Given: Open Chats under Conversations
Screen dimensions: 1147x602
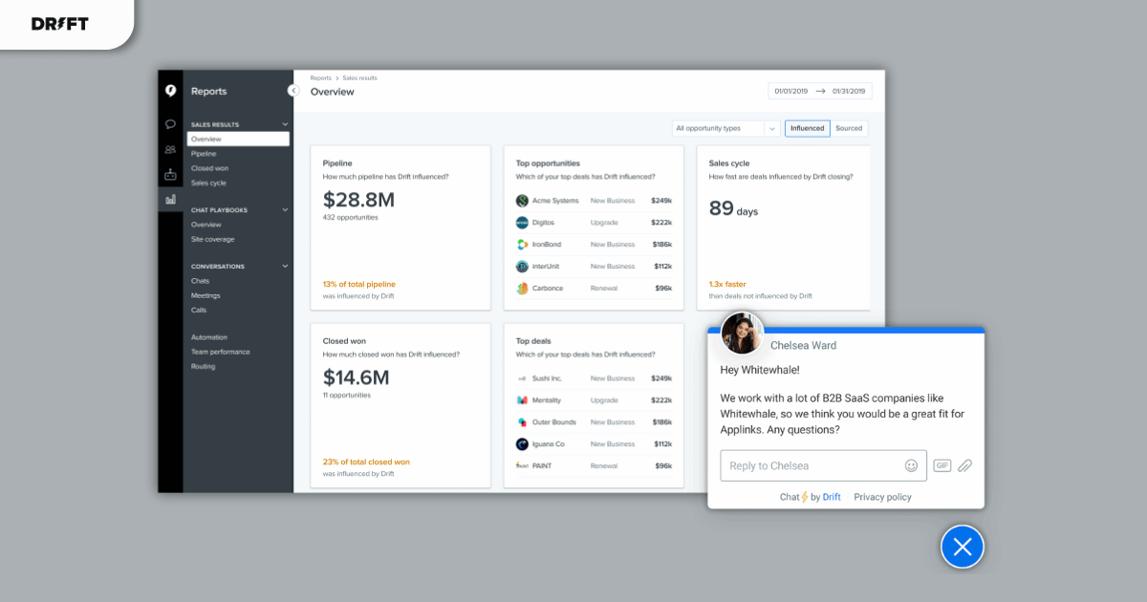Looking at the screenshot, I should tap(200, 281).
